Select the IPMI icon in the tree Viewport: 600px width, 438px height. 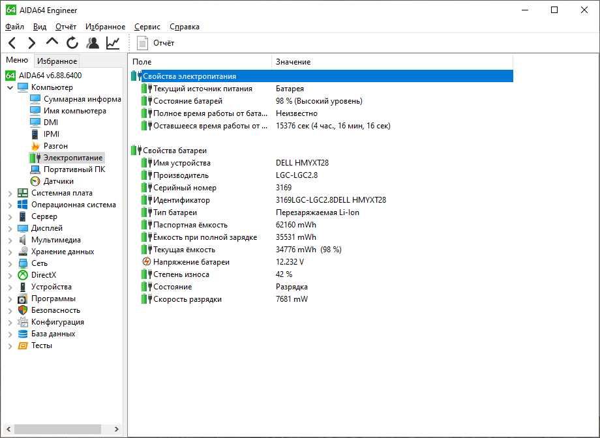35,134
